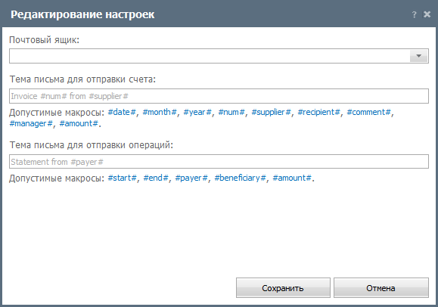Screen dimensions: 438x307
Task: Insert #amount# macro next to #beneficiary#
Action: tap(292, 178)
